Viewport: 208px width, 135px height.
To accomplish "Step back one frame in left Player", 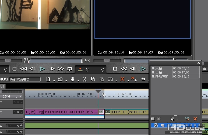I will pyautogui.click(x=32, y=69).
